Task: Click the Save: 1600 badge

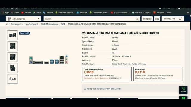Action: pyautogui.click(x=24, y=33)
